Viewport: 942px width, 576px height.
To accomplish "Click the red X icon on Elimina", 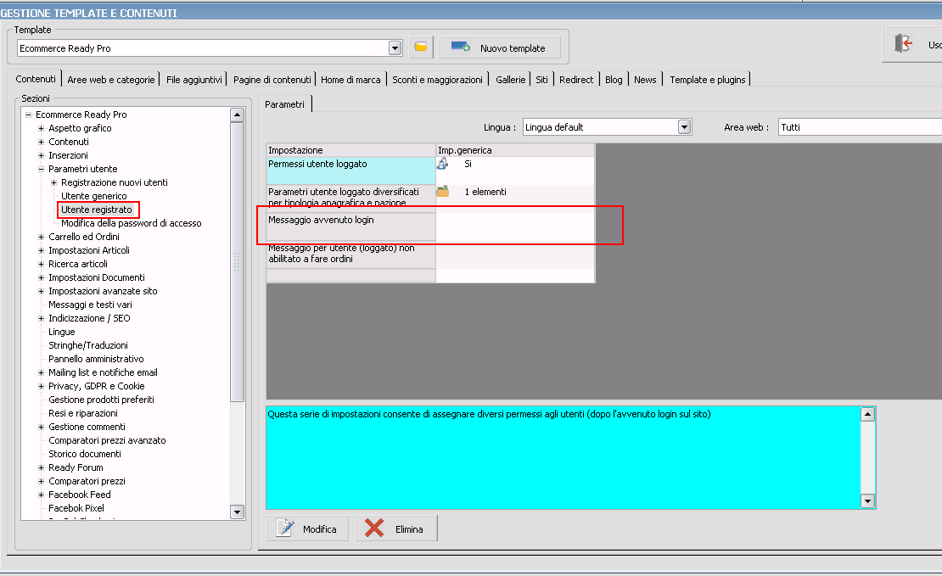I will tap(374, 528).
